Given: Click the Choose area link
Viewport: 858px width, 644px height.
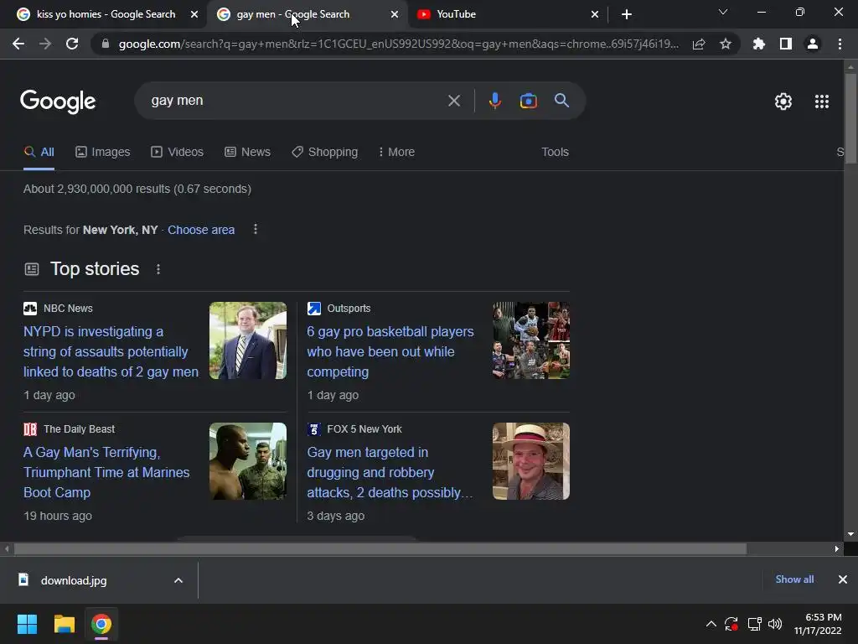Looking at the screenshot, I should pos(201,230).
